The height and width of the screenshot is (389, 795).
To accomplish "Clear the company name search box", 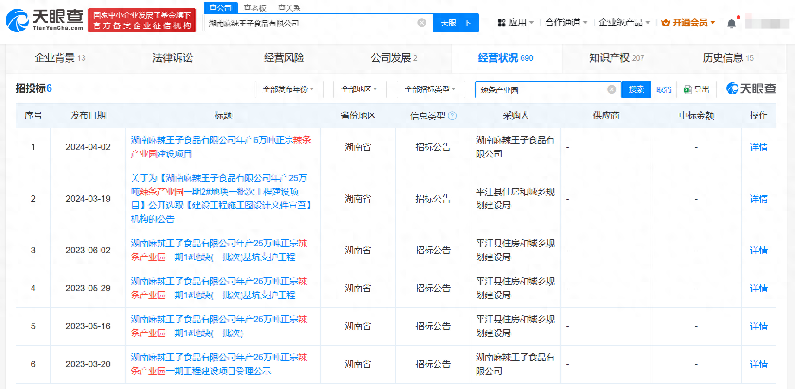I will (422, 23).
